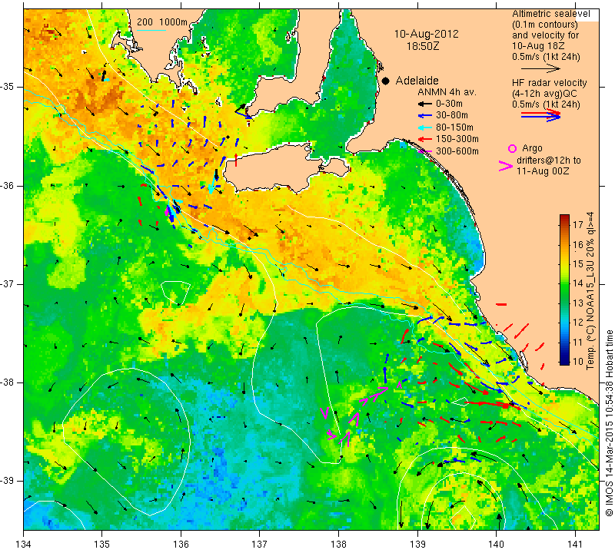
Task: Click the '(0.1m contours)' text
Action: pos(545,25)
